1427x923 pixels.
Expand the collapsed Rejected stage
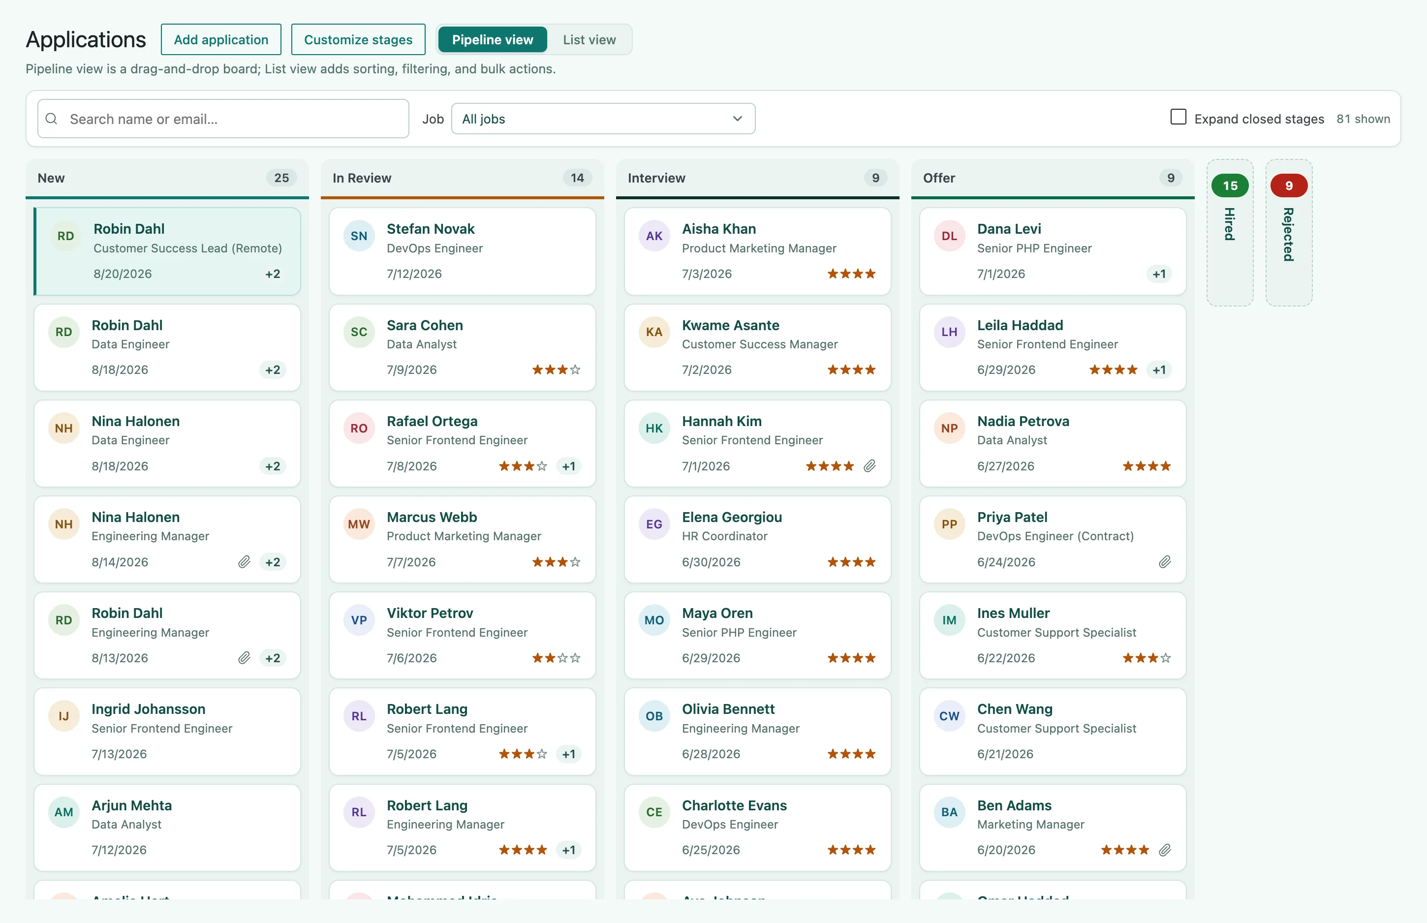click(x=1289, y=233)
